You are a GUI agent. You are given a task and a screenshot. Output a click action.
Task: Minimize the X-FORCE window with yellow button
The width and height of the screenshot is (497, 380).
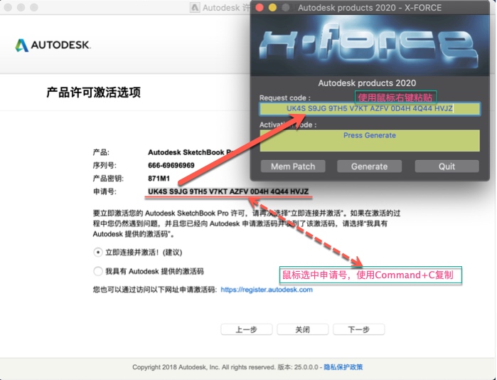[x=272, y=8]
